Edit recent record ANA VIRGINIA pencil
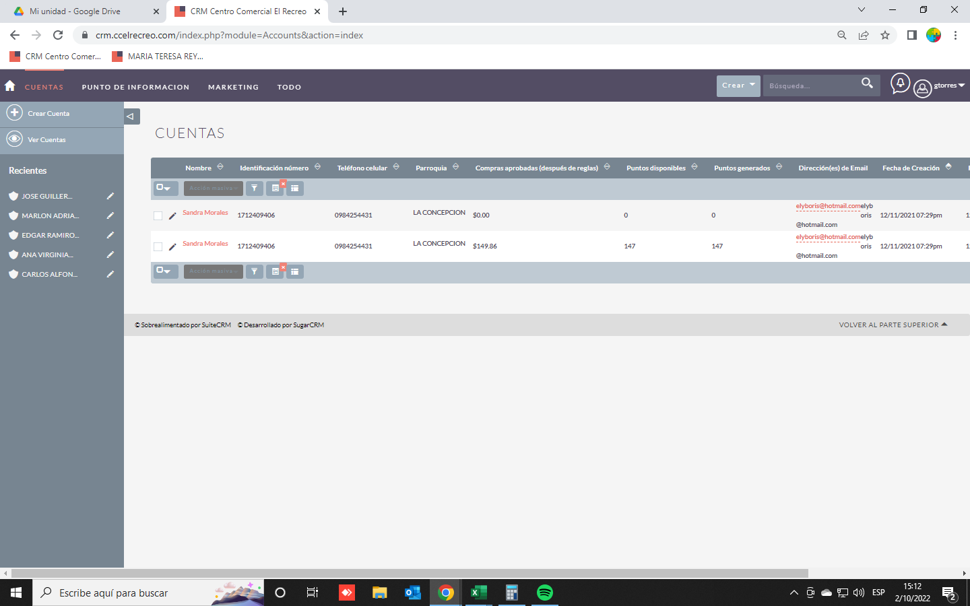Screen dimensions: 970x606 pyautogui.click(x=110, y=255)
